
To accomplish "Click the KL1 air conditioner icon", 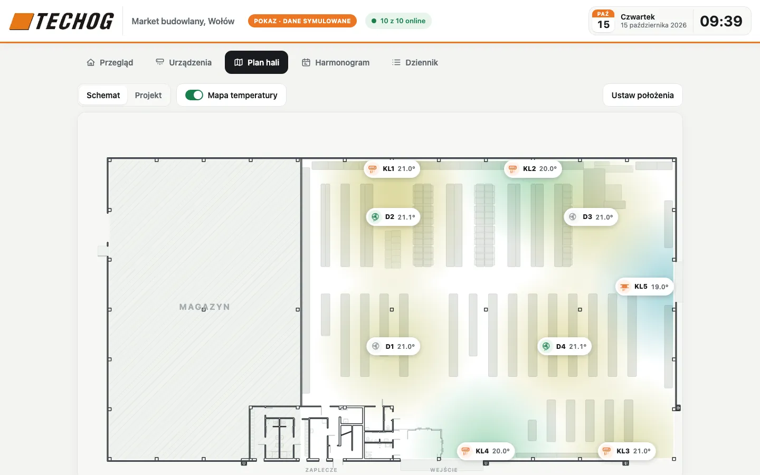I will click(373, 169).
